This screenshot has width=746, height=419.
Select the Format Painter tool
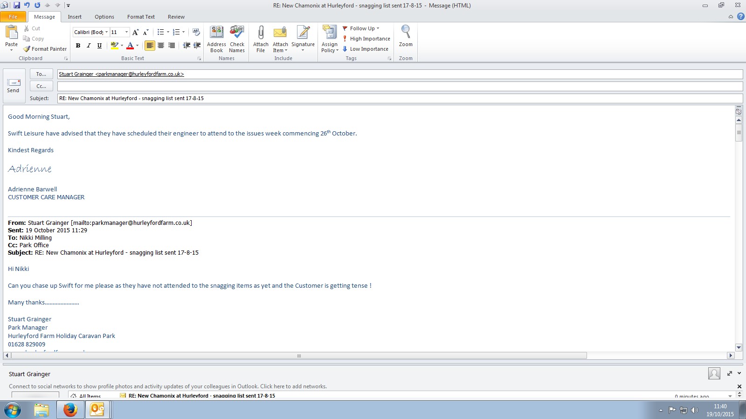pyautogui.click(x=45, y=49)
